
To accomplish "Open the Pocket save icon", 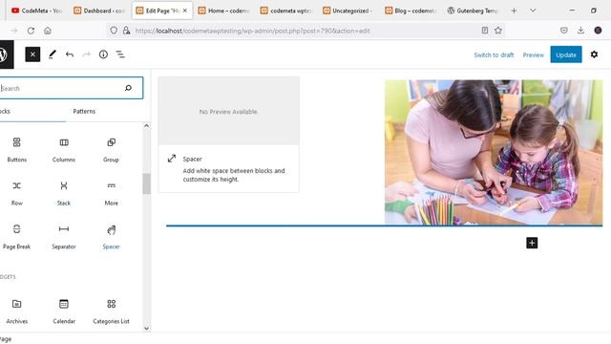I will coord(564,31).
